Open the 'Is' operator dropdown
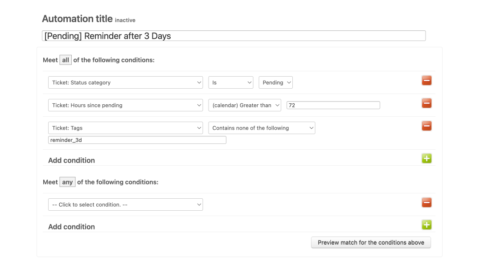Screen dimensions: 480x270 230,82
